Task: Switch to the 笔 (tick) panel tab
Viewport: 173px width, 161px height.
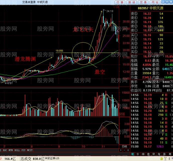Action: (133, 154)
